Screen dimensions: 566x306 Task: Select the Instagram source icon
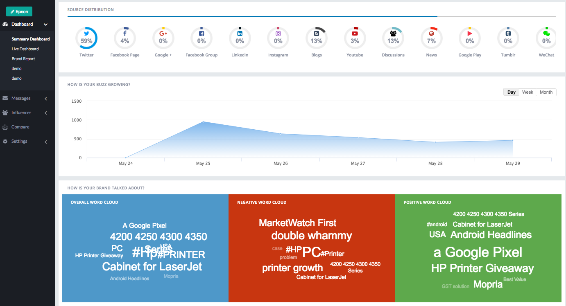coord(278,38)
